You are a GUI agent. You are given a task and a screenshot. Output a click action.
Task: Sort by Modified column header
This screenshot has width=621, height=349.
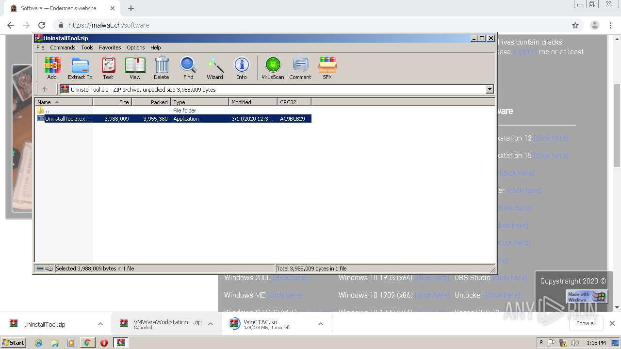[x=253, y=102]
